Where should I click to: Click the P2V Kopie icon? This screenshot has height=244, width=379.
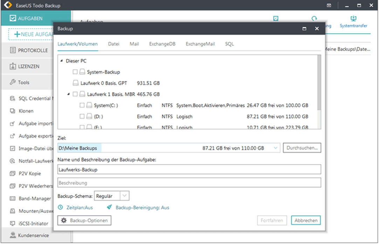[12, 173]
